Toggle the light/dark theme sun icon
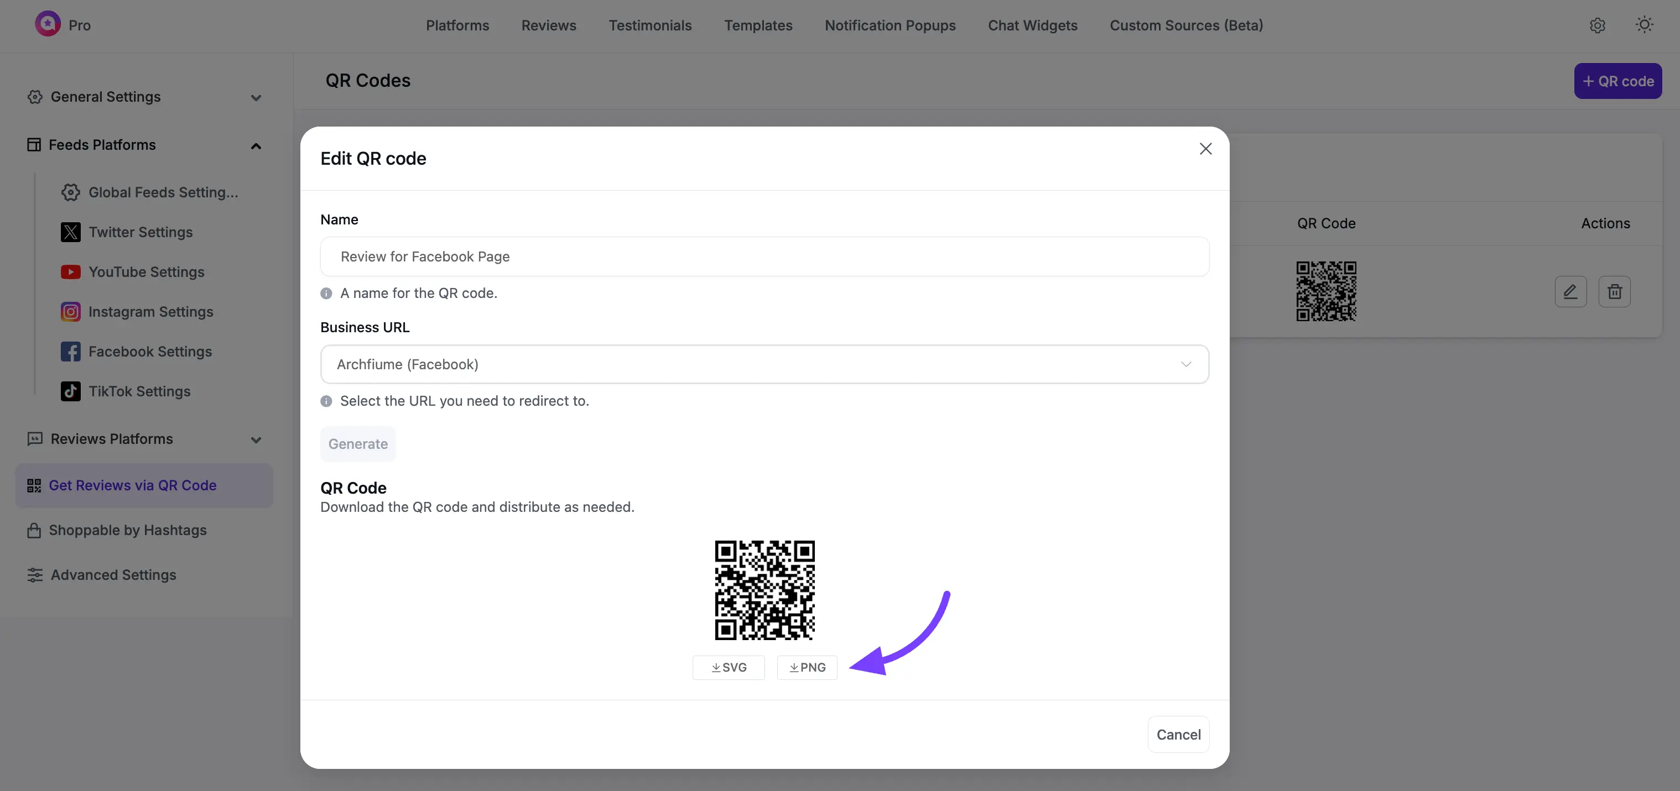 [x=1644, y=24]
